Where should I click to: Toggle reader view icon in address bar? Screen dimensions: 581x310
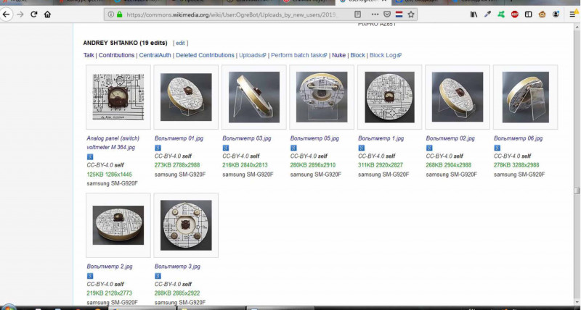click(357, 14)
